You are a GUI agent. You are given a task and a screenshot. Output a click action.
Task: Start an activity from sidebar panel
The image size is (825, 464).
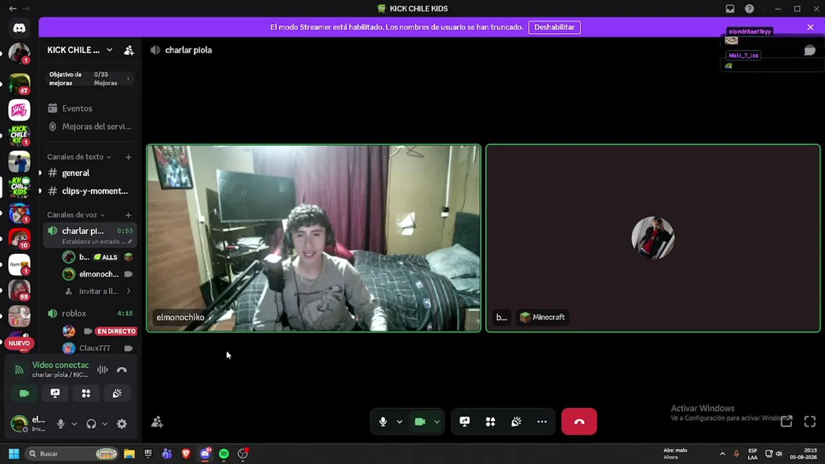click(x=86, y=393)
